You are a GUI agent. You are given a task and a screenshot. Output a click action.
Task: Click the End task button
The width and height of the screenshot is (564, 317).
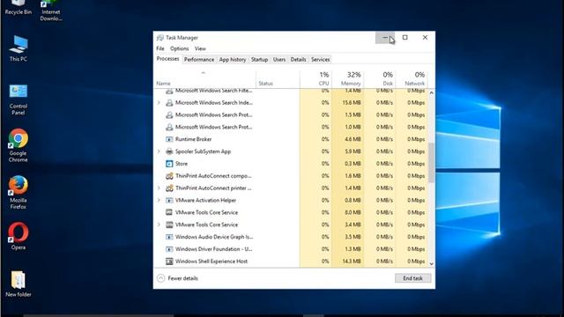(x=412, y=278)
